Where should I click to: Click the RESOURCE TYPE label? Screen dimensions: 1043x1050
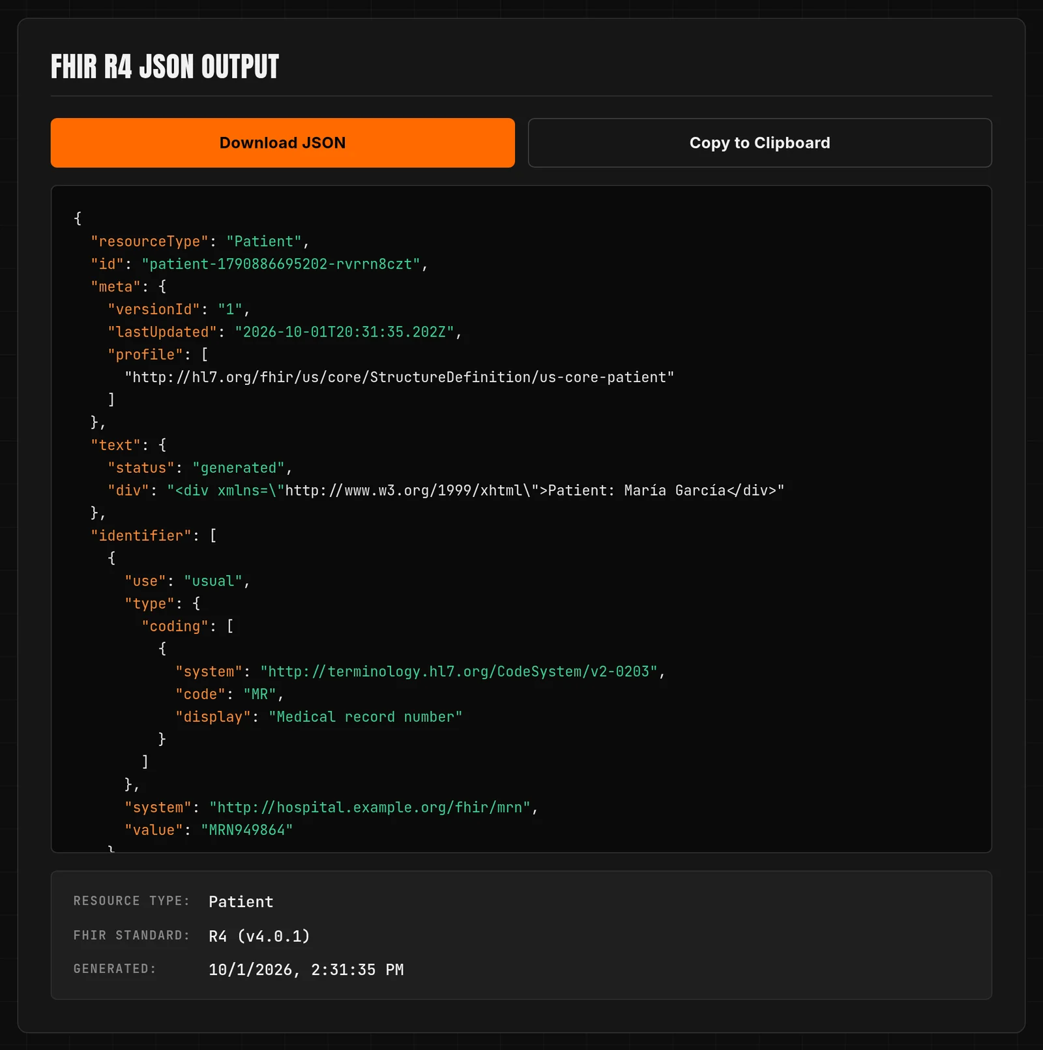point(132,901)
